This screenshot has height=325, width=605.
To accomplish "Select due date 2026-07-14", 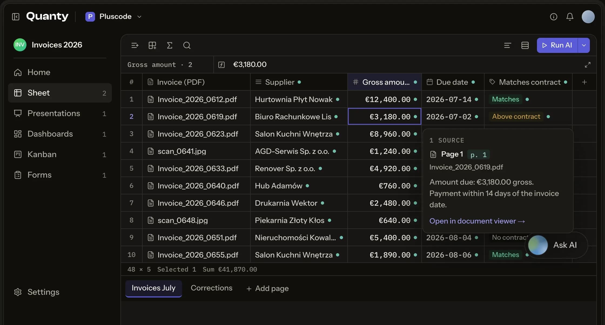I will point(453,99).
